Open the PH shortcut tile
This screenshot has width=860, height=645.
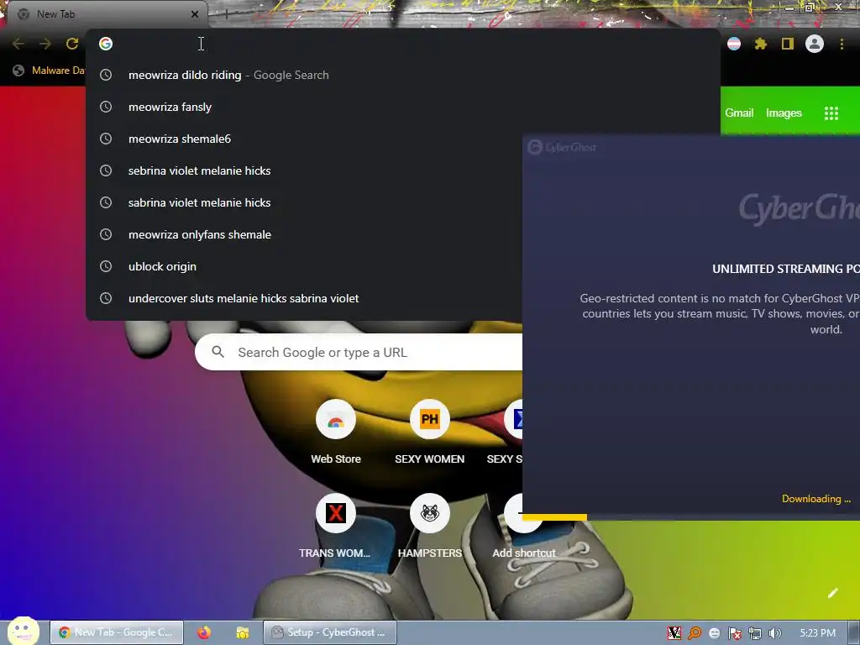coord(430,419)
